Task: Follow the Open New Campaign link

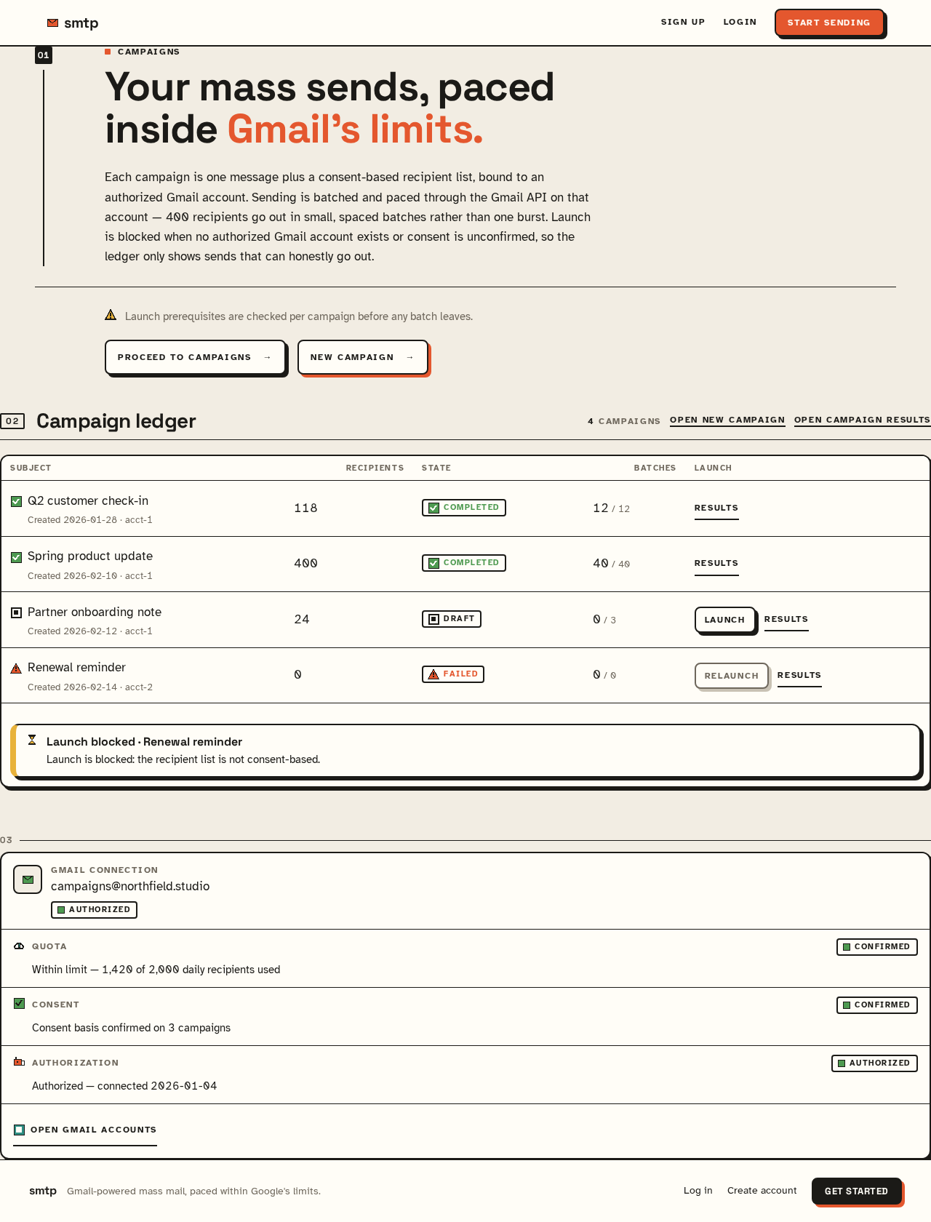Action: point(727,420)
